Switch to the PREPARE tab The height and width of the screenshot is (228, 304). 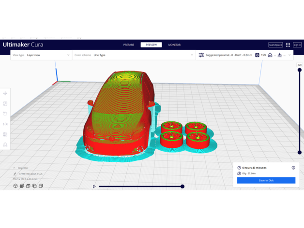pyautogui.click(x=129, y=45)
